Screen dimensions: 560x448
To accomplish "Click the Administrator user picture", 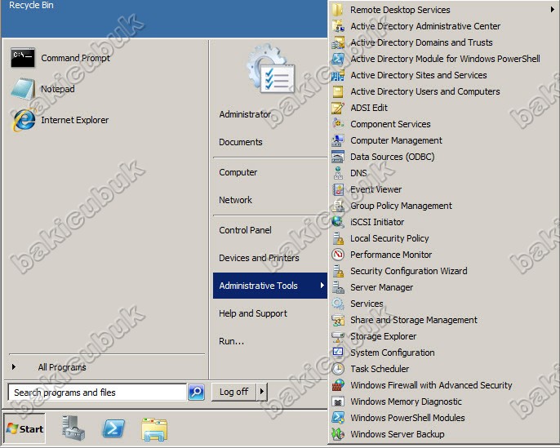I will pyautogui.click(x=272, y=69).
